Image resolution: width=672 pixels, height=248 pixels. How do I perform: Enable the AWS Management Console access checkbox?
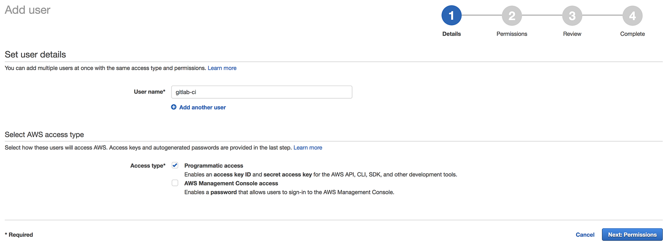175,183
